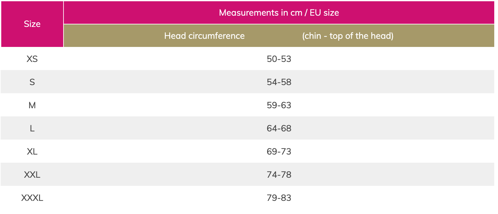Click the 50-53 measurement value
The image size is (498, 214).
(x=279, y=59)
